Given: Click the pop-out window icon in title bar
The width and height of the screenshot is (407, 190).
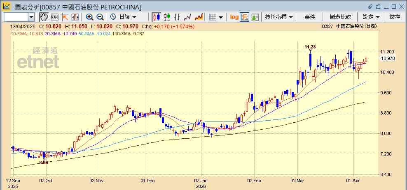Looking at the screenshot, I should (378, 7).
